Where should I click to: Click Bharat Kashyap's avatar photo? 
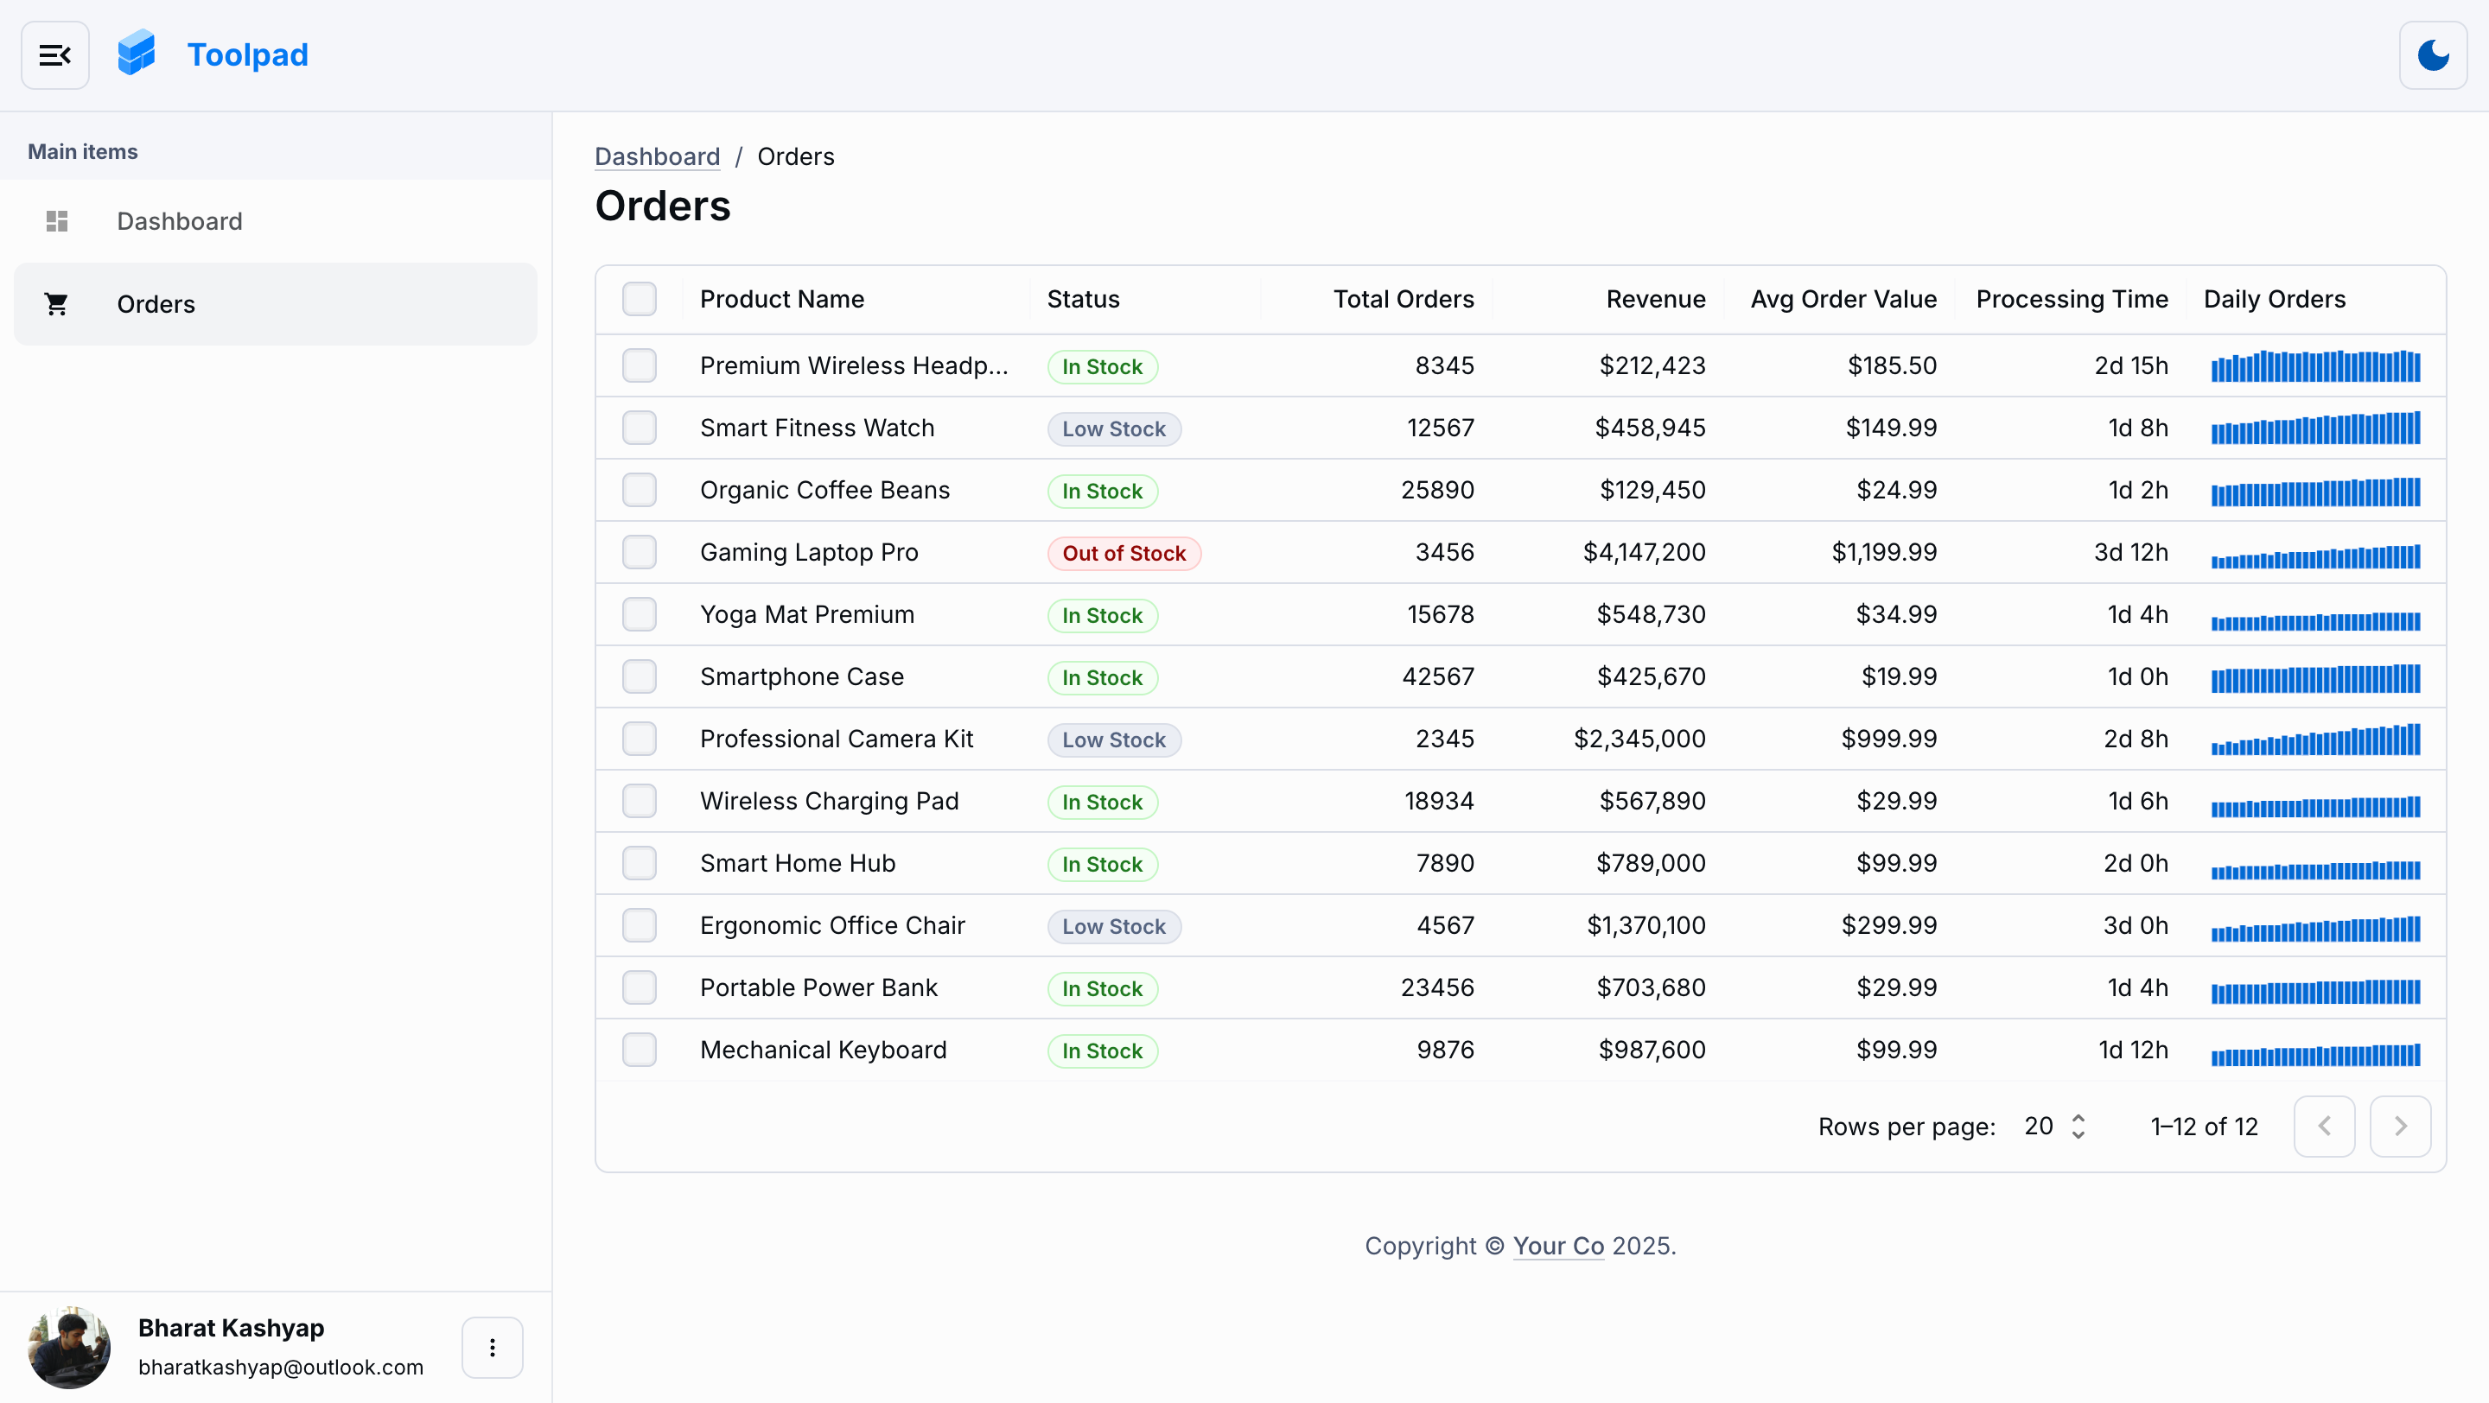tap(68, 1347)
